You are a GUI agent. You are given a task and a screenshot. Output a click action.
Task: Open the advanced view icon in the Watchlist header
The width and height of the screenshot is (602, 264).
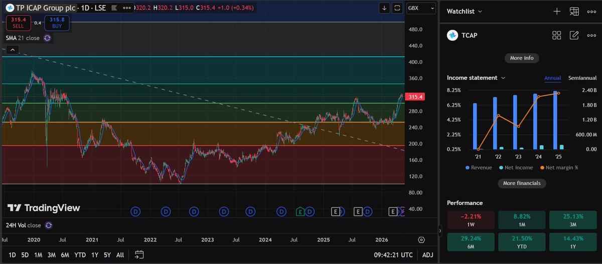pos(574,11)
